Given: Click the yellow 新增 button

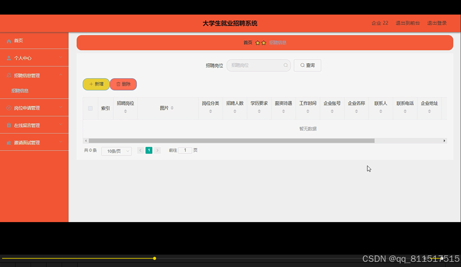Looking at the screenshot, I should click(x=96, y=84).
